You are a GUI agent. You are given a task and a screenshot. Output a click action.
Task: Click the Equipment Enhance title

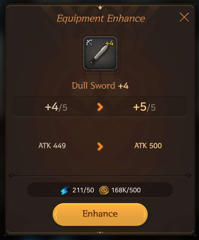click(101, 19)
